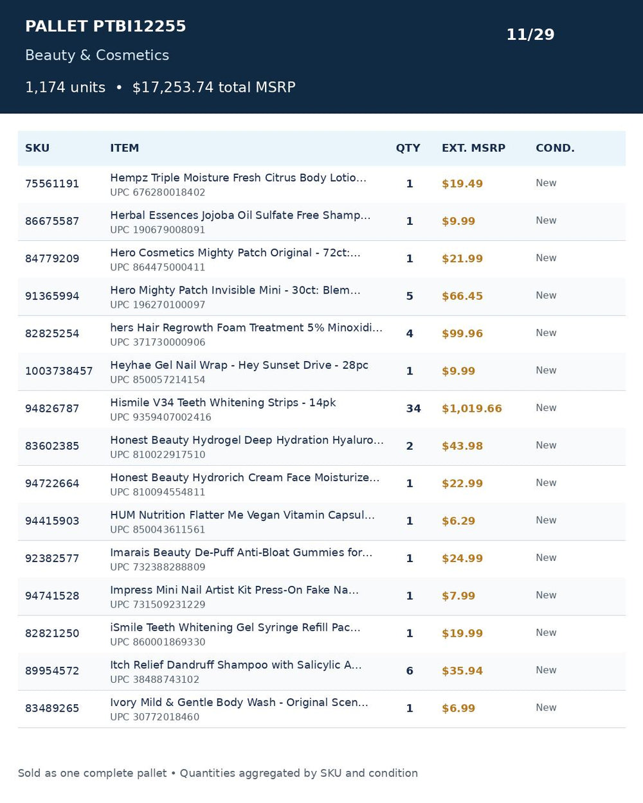Select Imarais Beauty De-Puff Gummies item
643x803 pixels.
click(241, 553)
